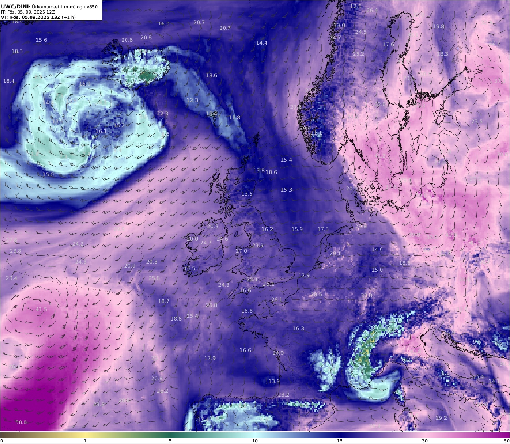Click the 13.5 value north of Scotland
510x444 pixels.
pos(247,194)
